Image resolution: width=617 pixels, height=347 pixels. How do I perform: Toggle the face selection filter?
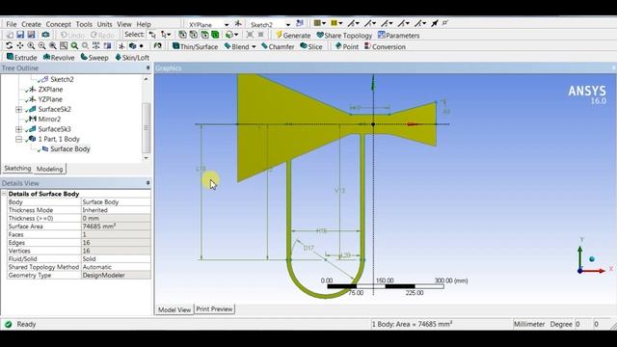[204, 35]
